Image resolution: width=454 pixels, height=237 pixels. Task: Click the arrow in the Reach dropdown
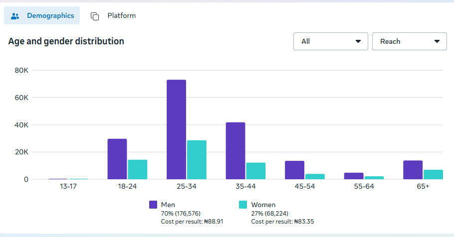(437, 41)
